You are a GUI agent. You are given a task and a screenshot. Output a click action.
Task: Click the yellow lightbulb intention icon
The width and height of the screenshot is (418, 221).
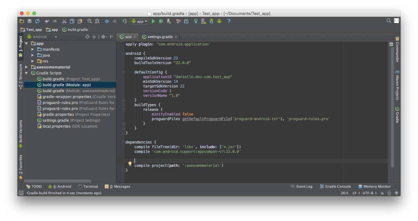pos(130,163)
